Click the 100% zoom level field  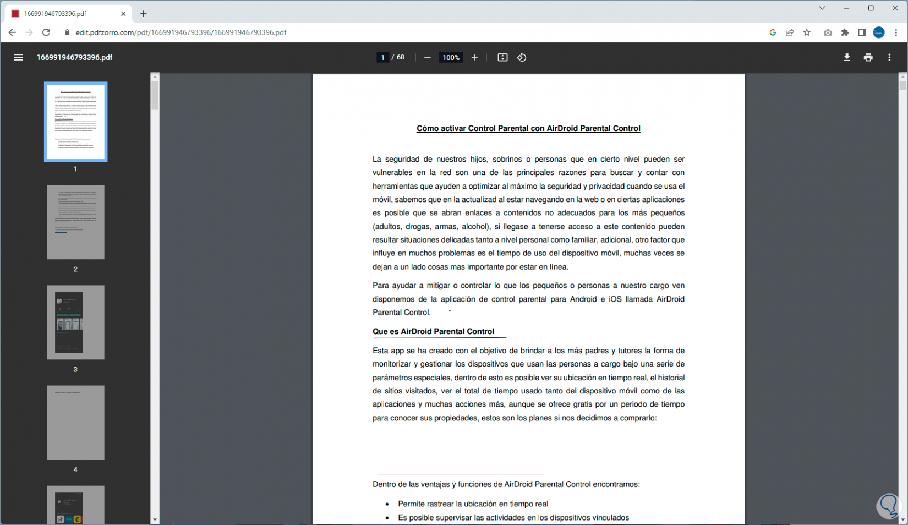coord(451,57)
